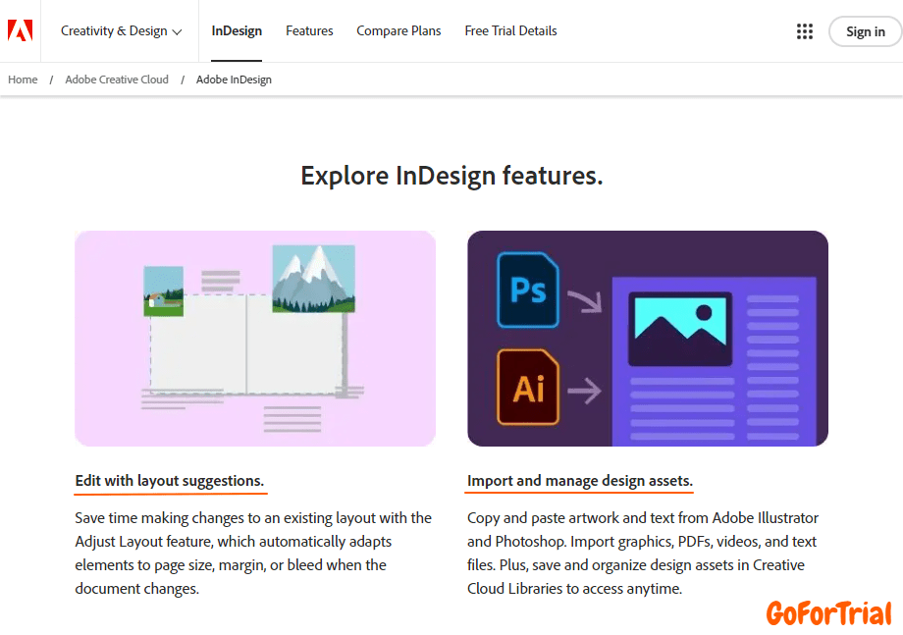Click the Adobe logo icon
The height and width of the screenshot is (635, 903).
[x=21, y=30]
